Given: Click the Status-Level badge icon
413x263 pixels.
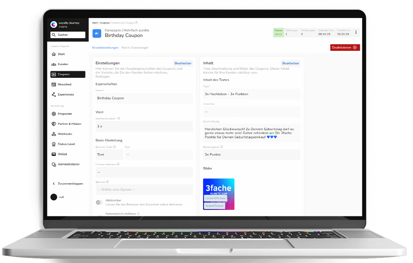Looking at the screenshot, I should click(x=54, y=144).
